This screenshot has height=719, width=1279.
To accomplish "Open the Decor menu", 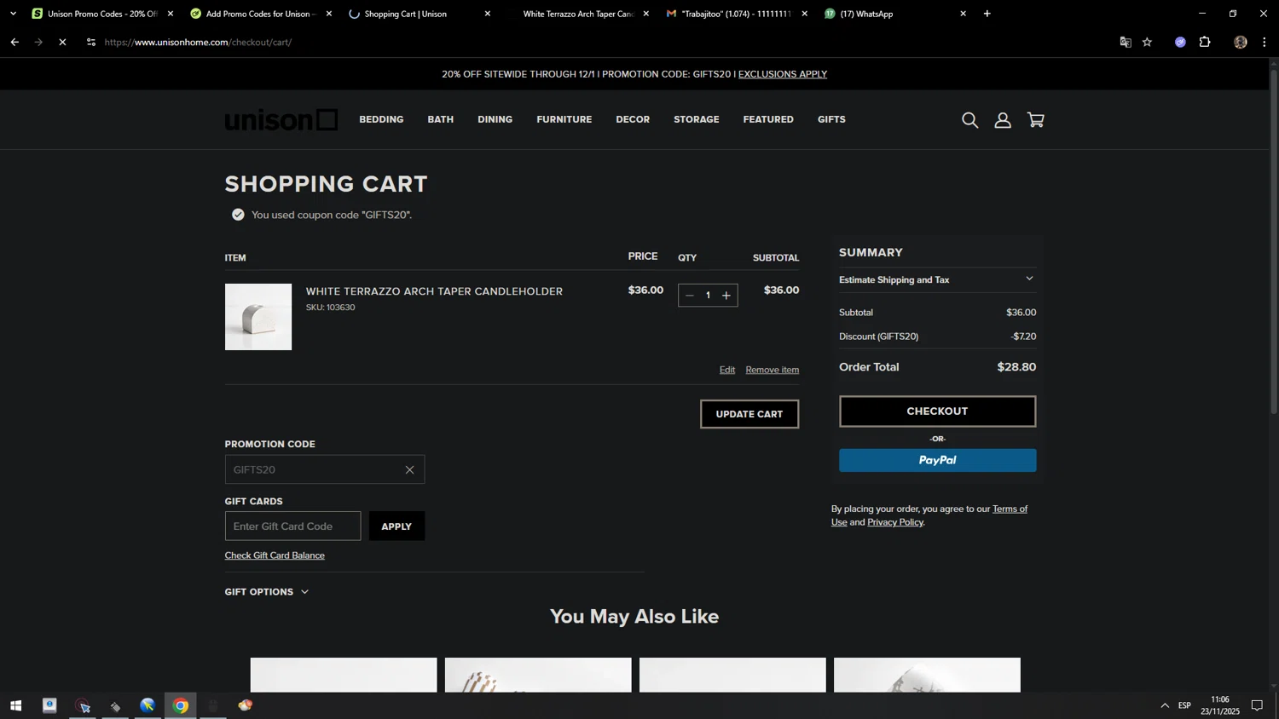I will [633, 119].
